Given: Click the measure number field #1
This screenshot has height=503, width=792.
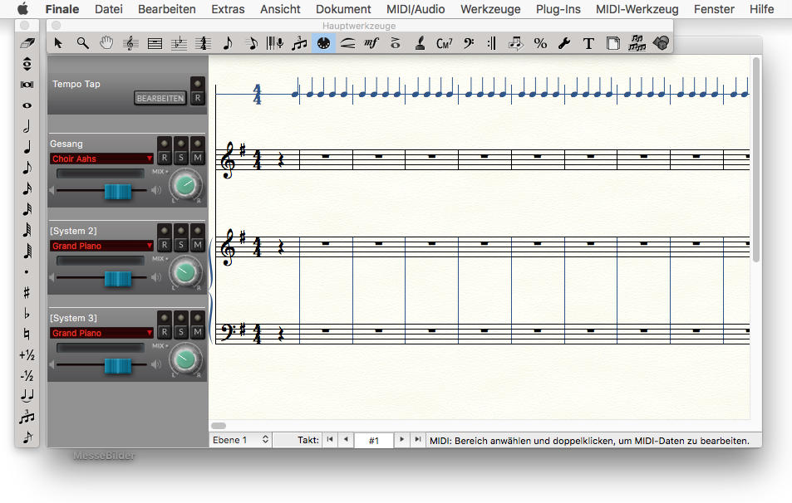Looking at the screenshot, I should click(x=374, y=441).
